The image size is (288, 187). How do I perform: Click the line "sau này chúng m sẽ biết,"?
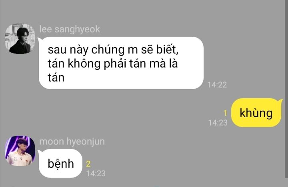[113, 50]
